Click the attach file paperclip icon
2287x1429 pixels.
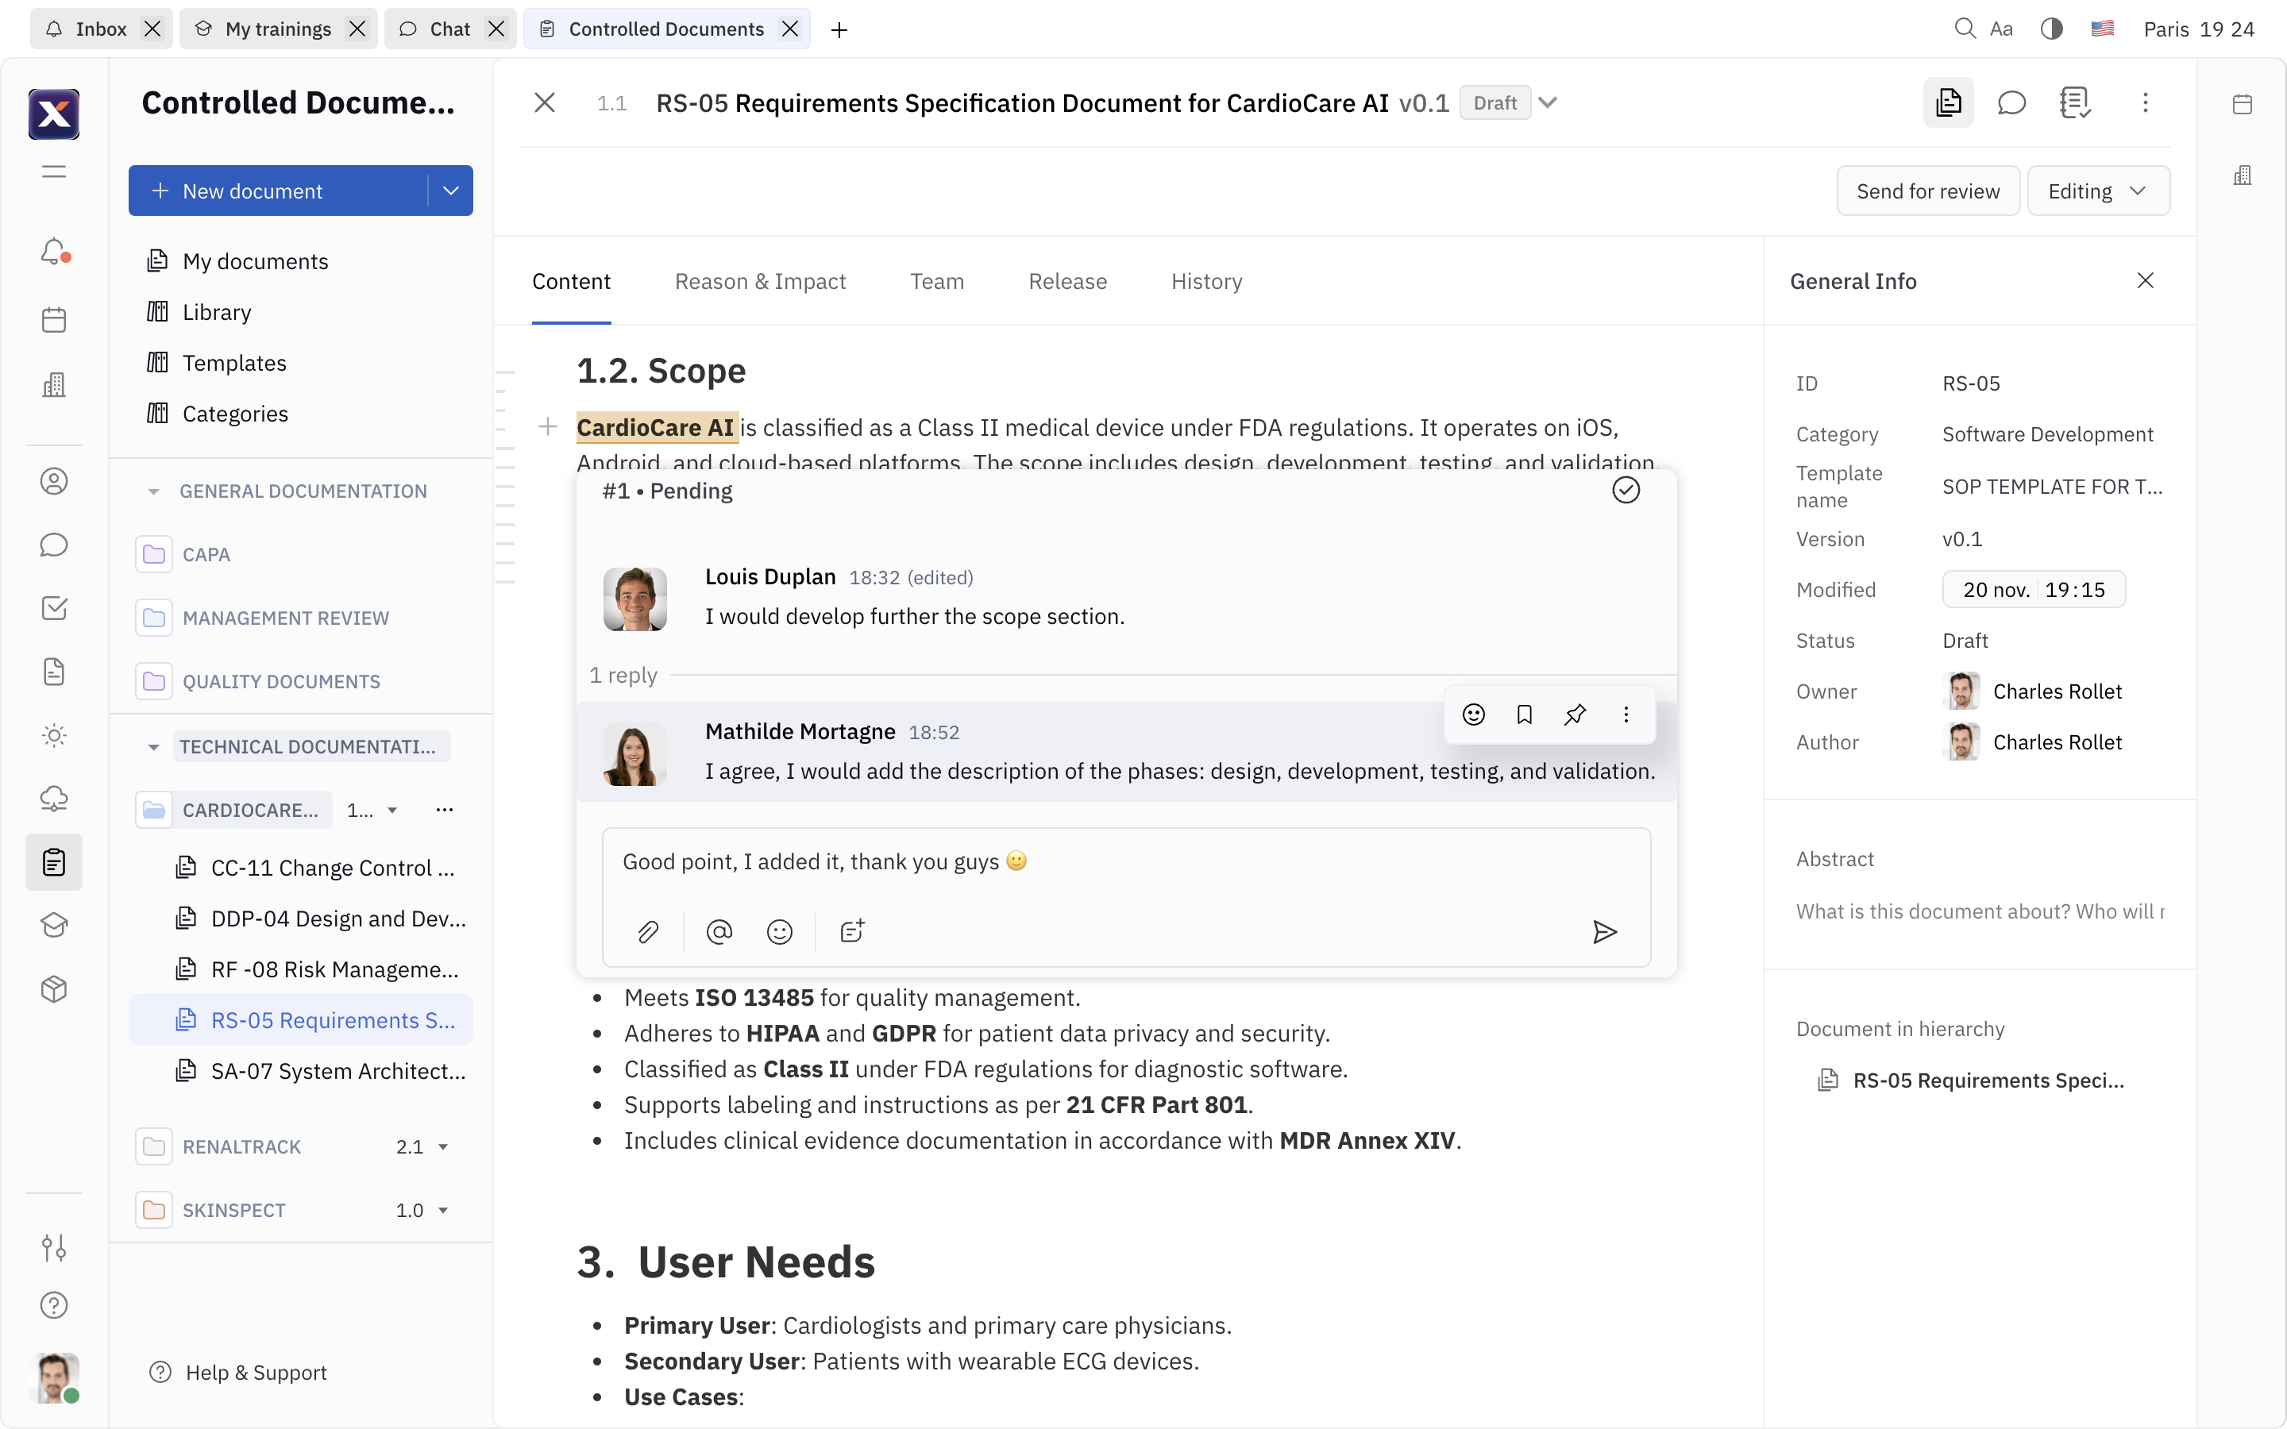point(647,932)
